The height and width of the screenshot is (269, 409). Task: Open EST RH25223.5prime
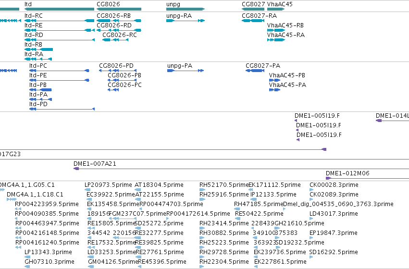tap(224, 243)
